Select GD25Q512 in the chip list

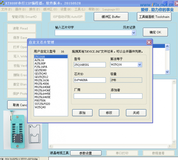tap(41, 77)
